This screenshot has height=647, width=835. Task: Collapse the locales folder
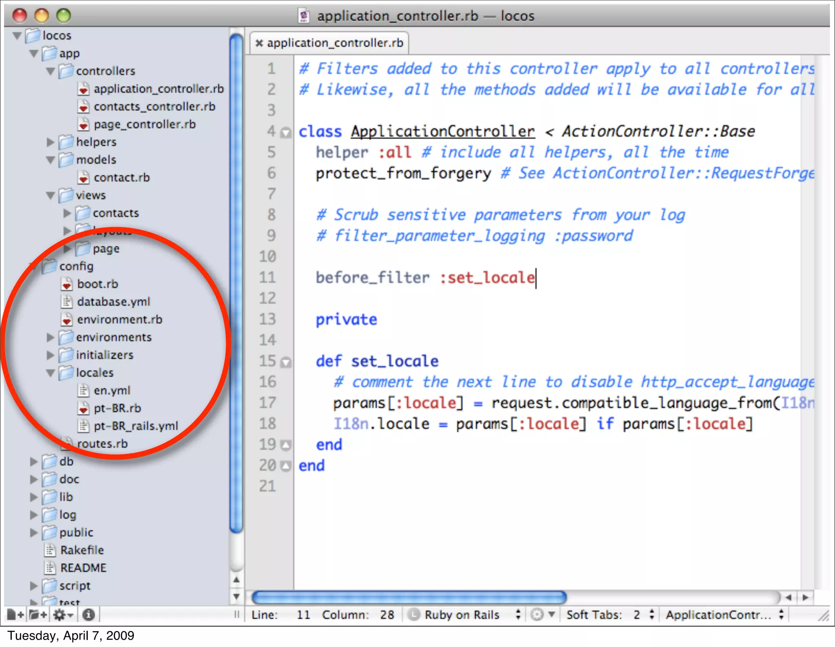50,373
